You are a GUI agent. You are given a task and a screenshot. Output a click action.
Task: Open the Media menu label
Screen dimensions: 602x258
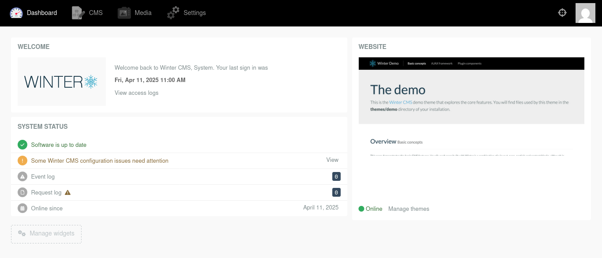(143, 13)
